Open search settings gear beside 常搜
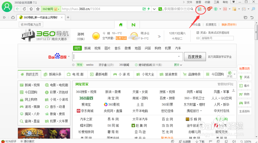 click(x=73, y=65)
